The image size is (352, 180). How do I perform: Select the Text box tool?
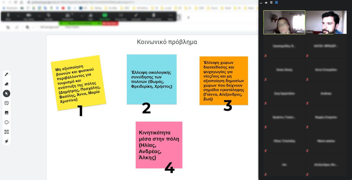tap(7, 132)
